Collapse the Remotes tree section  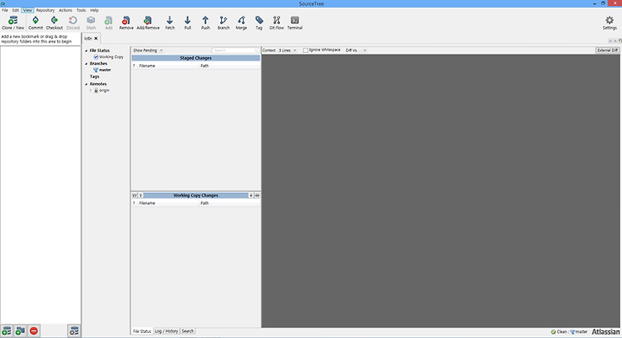point(86,84)
